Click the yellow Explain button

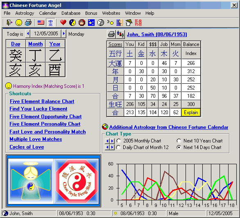click(x=191, y=112)
